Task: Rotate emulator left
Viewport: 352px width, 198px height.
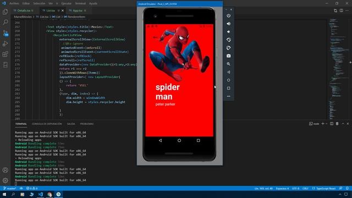Action: tap(229, 40)
